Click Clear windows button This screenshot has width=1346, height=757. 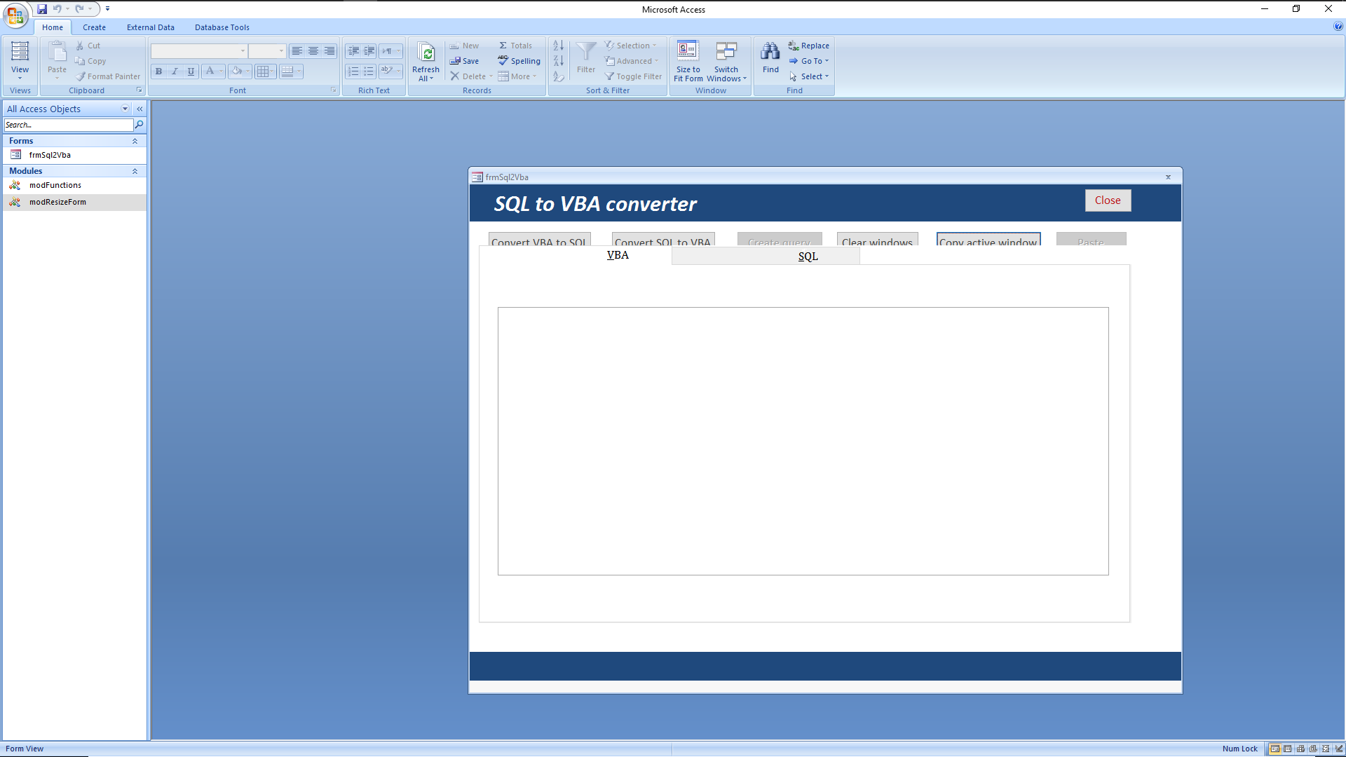pyautogui.click(x=877, y=239)
